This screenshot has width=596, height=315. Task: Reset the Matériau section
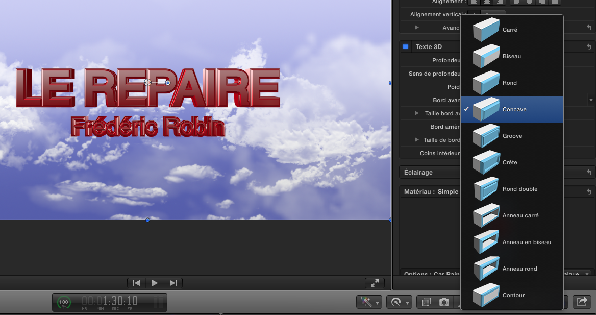[x=589, y=192]
